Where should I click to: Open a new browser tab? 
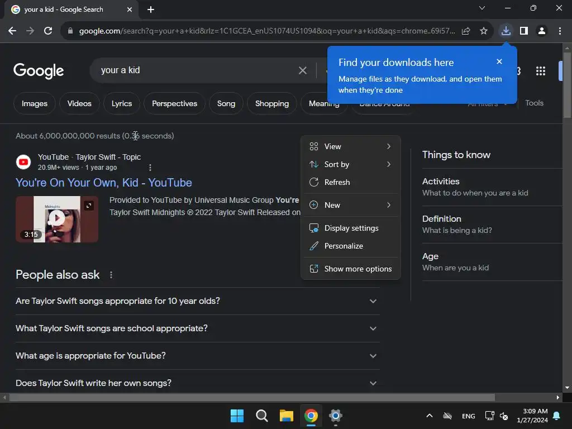[x=151, y=9]
